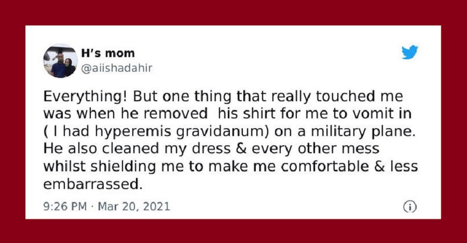Screen dimensions: 467x243
Task: Click the blue Twitter bird icon
Action: pos(409,52)
